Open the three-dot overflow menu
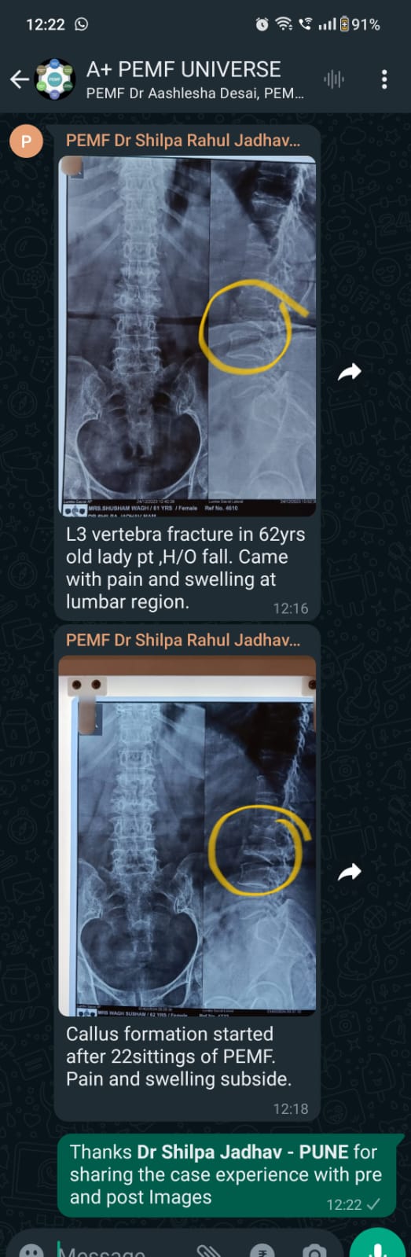Image resolution: width=411 pixels, height=1257 pixels. [383, 79]
